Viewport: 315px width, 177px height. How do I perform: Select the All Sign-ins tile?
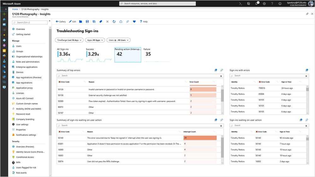tap(70, 55)
